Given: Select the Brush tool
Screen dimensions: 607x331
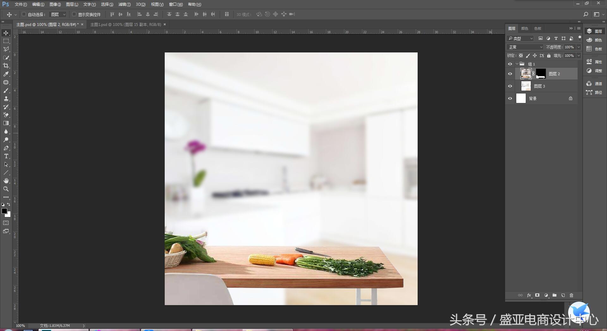Looking at the screenshot, I should click(x=6, y=90).
